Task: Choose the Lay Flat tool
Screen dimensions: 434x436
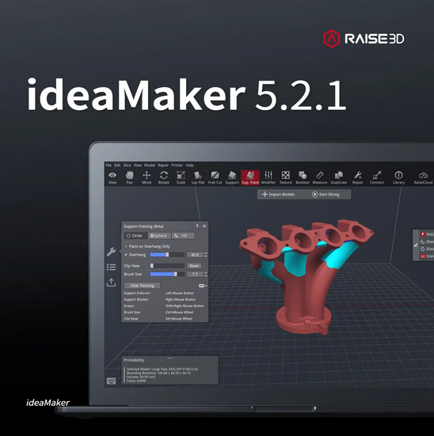Action: pos(198,177)
